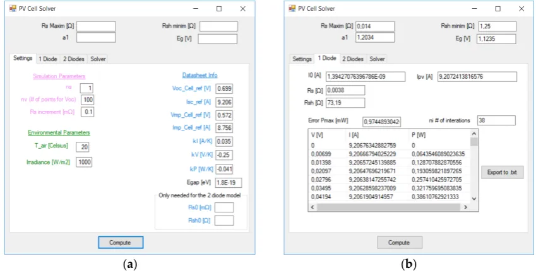Focus the nv number of points field
Viewport: 536px width, 271px height.
pos(88,100)
